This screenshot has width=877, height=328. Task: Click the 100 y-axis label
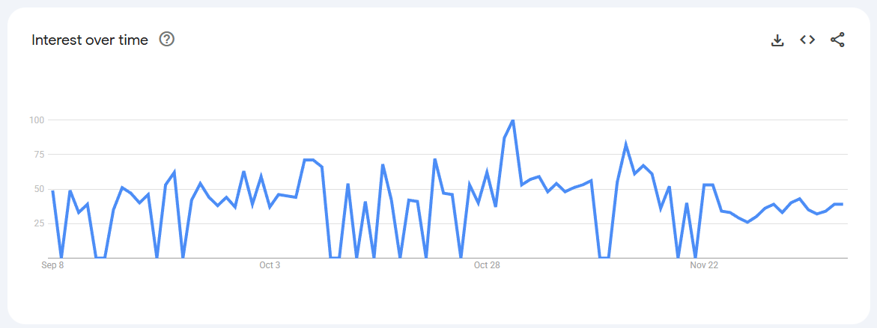37,120
